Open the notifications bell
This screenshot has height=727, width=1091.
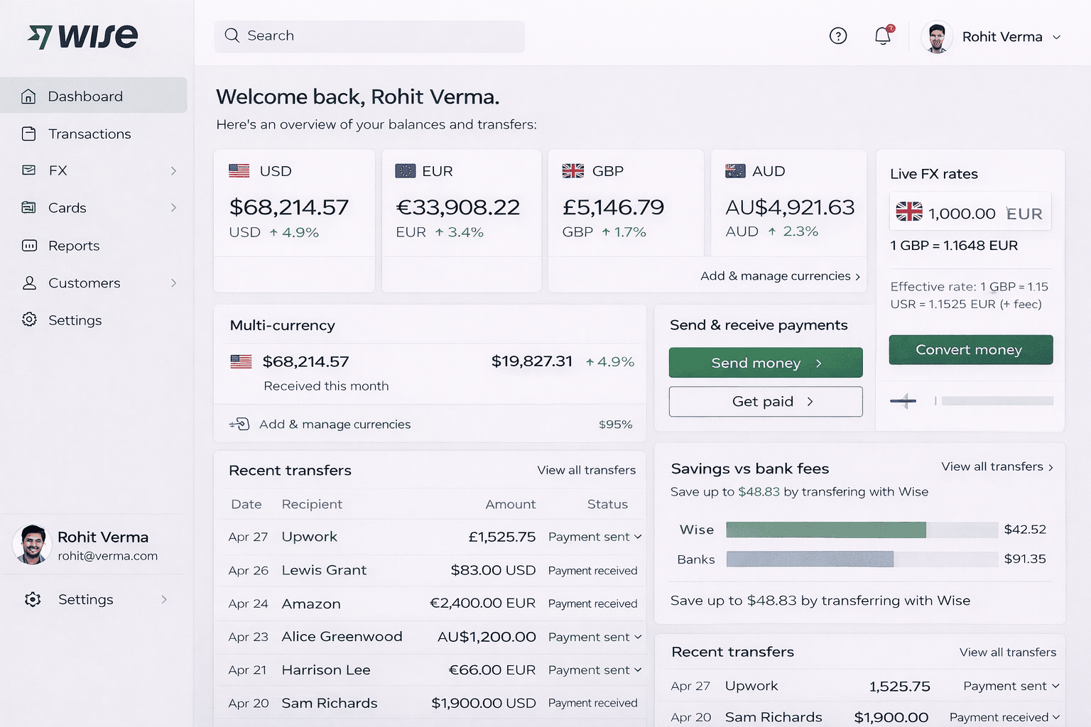coord(882,36)
